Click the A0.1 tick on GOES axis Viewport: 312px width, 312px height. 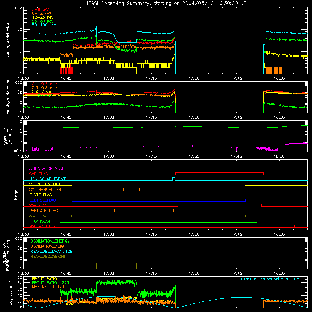click(x=18, y=151)
